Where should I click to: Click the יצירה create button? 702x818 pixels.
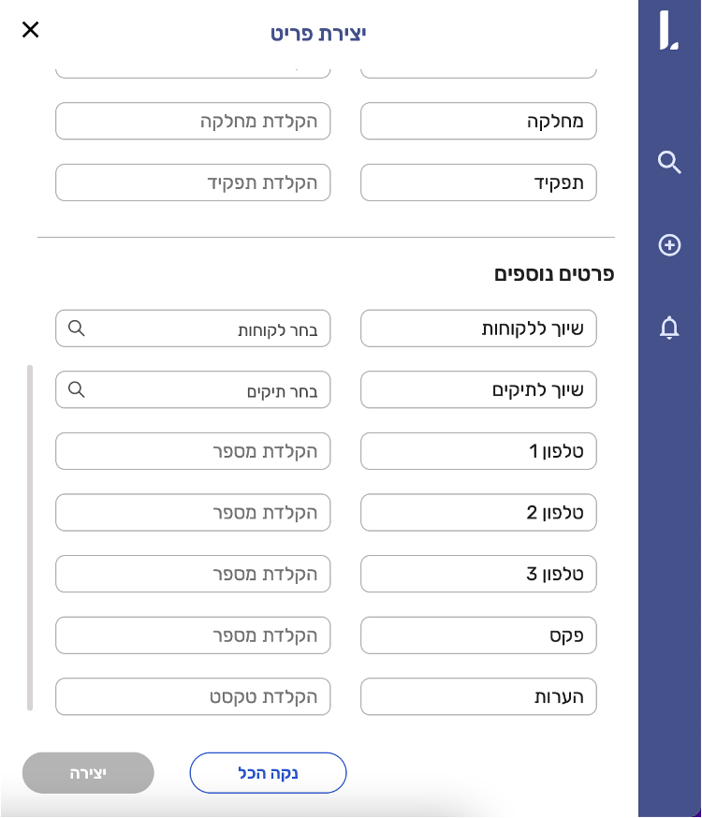click(x=88, y=773)
